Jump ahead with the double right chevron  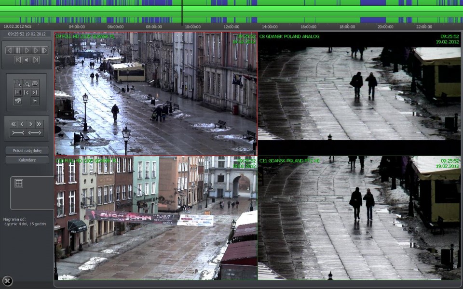pos(39,124)
